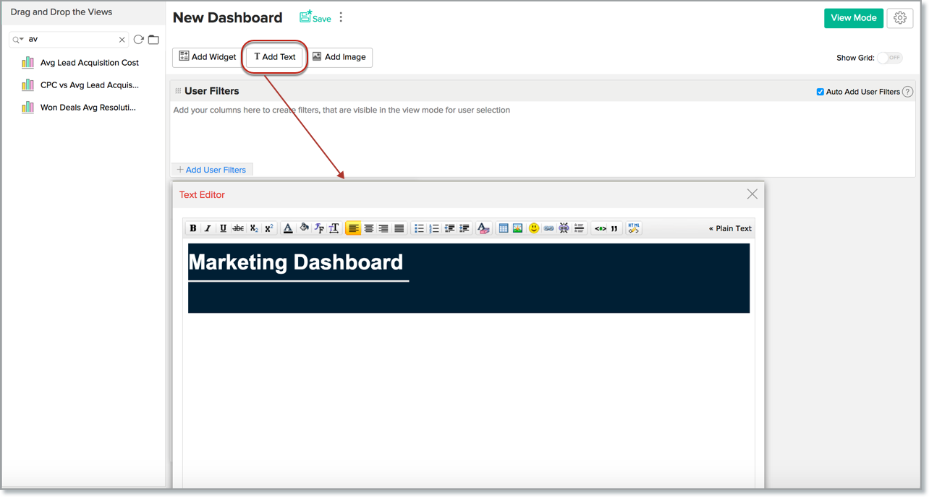
Task: Toggle bold formatting in the Text Editor
Action: point(193,228)
